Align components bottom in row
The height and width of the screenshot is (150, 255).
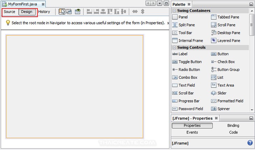(117, 12)
